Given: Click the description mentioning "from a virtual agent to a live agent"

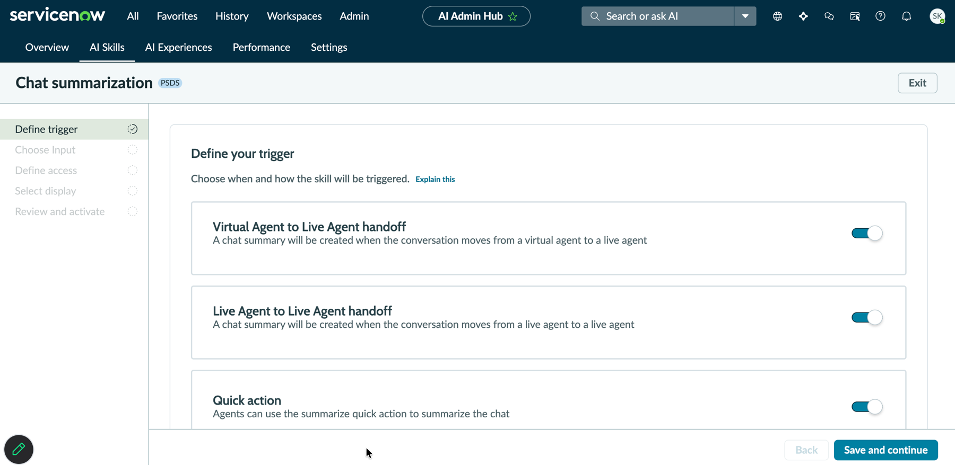Looking at the screenshot, I should click(430, 240).
